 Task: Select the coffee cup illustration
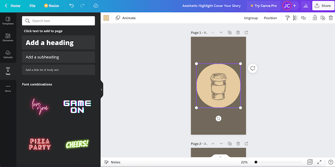218,86
